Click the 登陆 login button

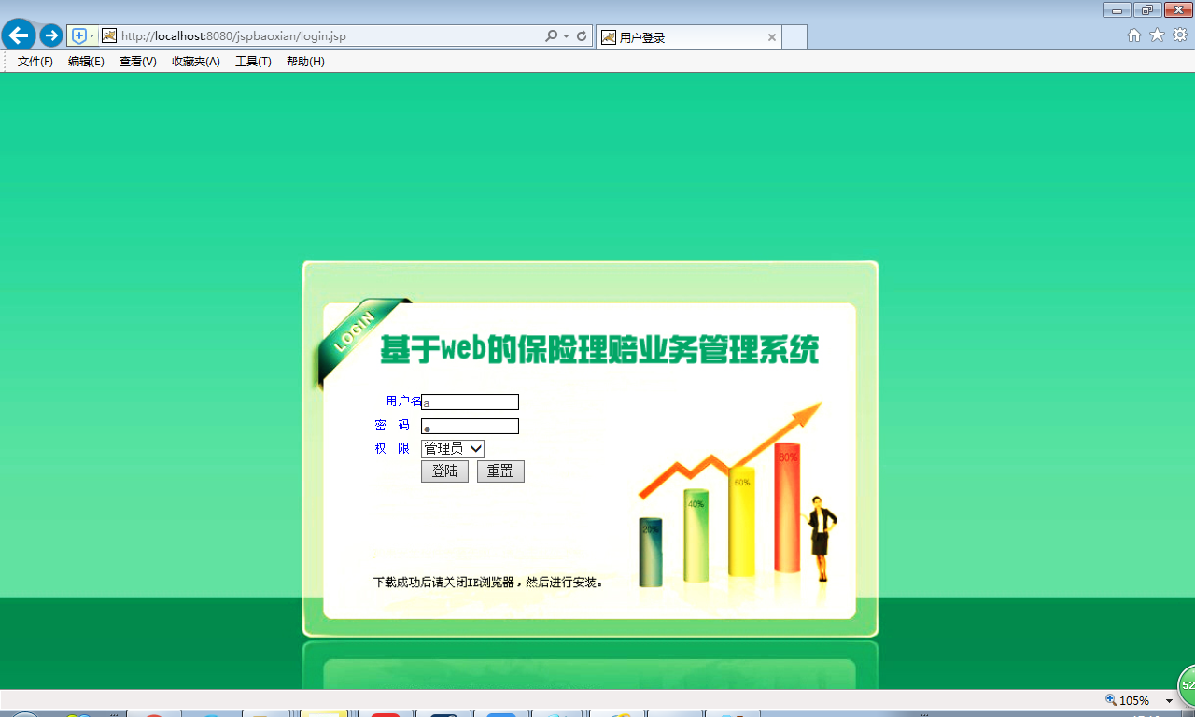[x=444, y=471]
